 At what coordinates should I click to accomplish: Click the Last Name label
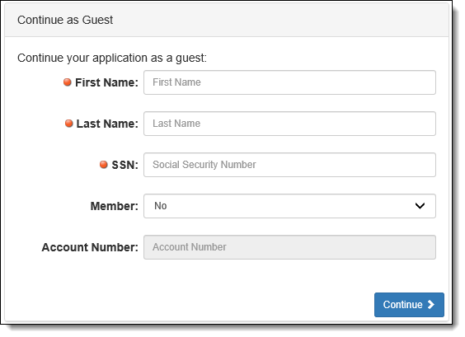(x=107, y=124)
